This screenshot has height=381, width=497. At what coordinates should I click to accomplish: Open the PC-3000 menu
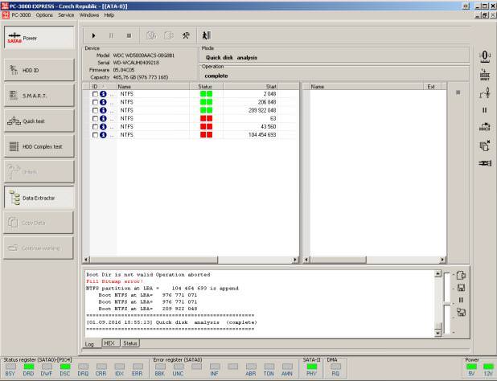pos(21,15)
